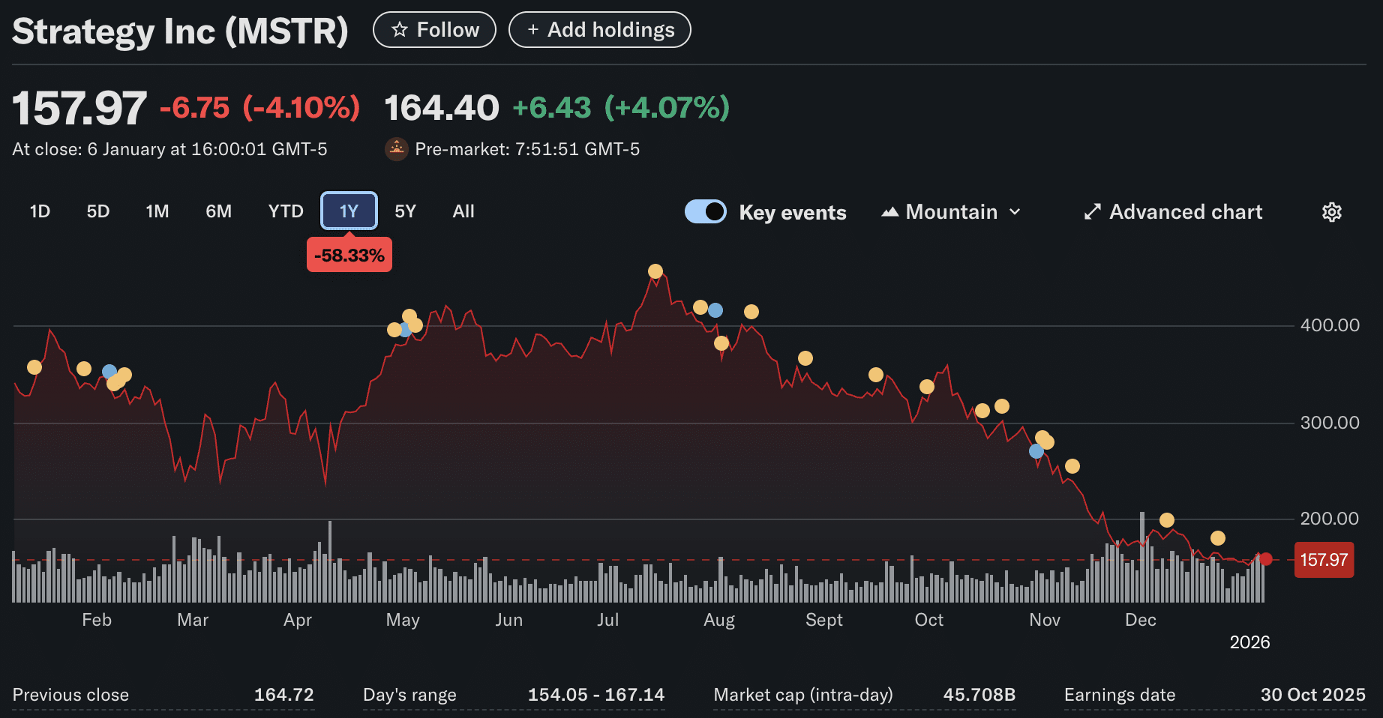Select the blue event marker near November
The height and width of the screenshot is (718, 1383).
1036,450
